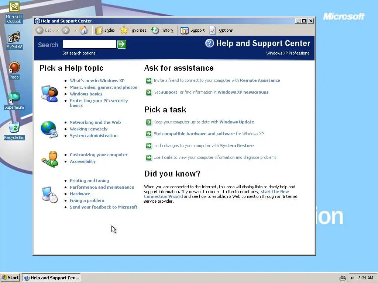
Task: Click the green arrow beside System Restore
Action: click(x=149, y=146)
